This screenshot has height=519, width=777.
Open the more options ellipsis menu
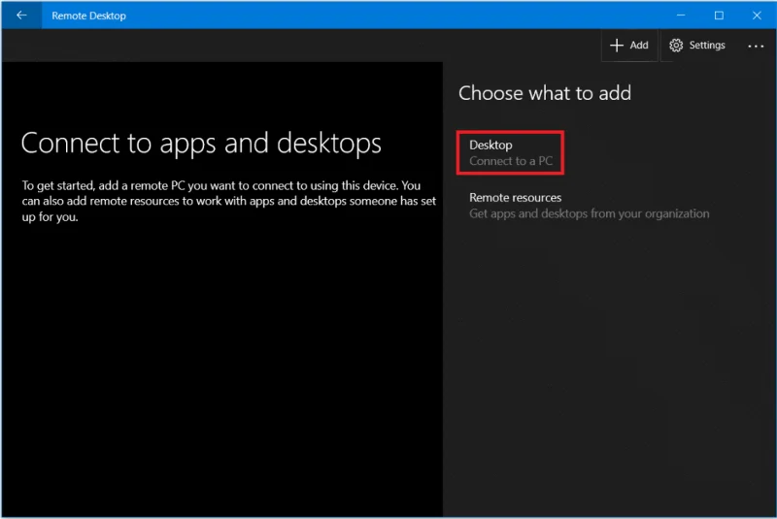click(756, 46)
